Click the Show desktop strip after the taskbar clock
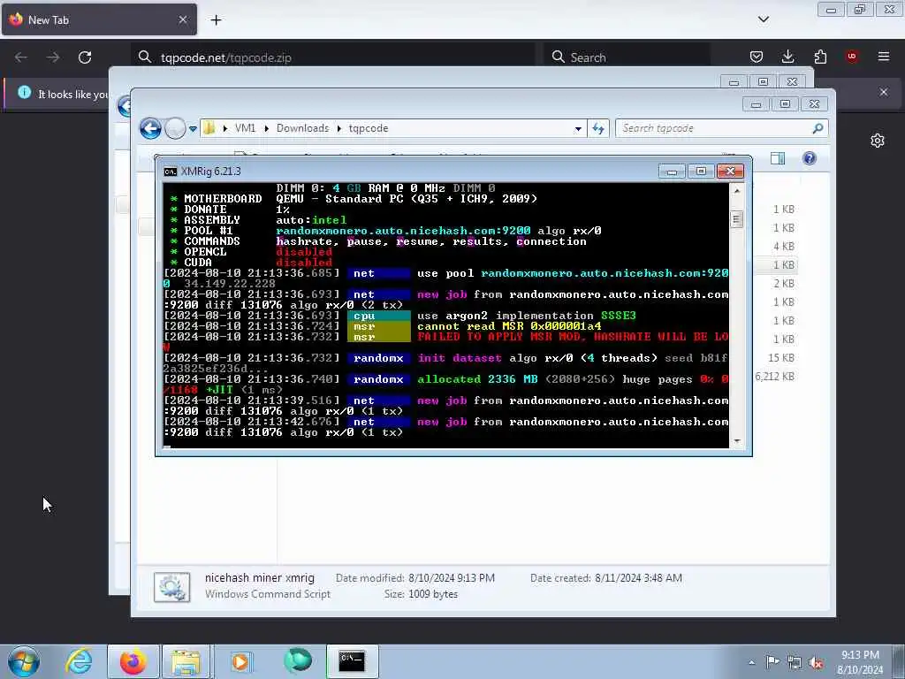Image resolution: width=905 pixels, height=679 pixels. (x=899, y=661)
